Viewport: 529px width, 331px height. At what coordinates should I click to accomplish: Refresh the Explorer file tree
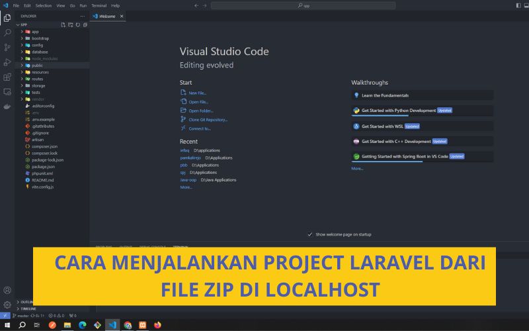tap(78, 24)
